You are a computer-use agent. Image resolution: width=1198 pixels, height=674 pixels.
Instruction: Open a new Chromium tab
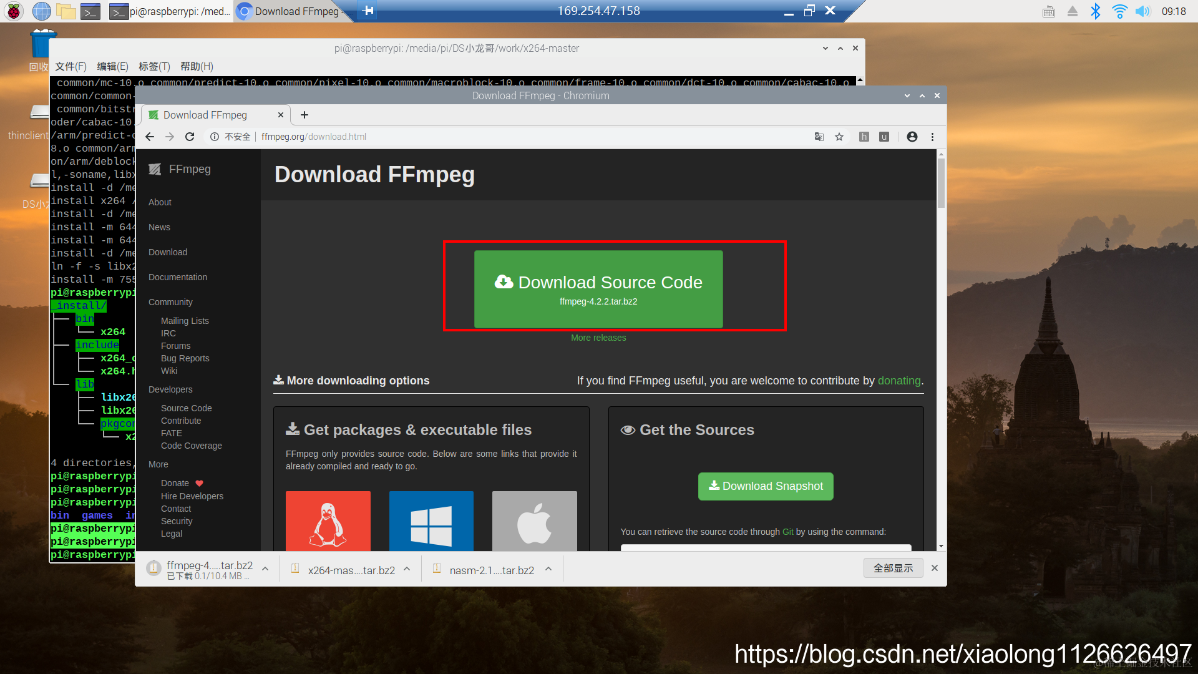pos(304,115)
